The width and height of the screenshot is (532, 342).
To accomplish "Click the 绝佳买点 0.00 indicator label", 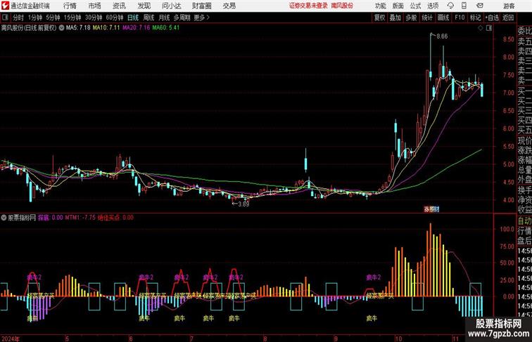I will 115,218.
